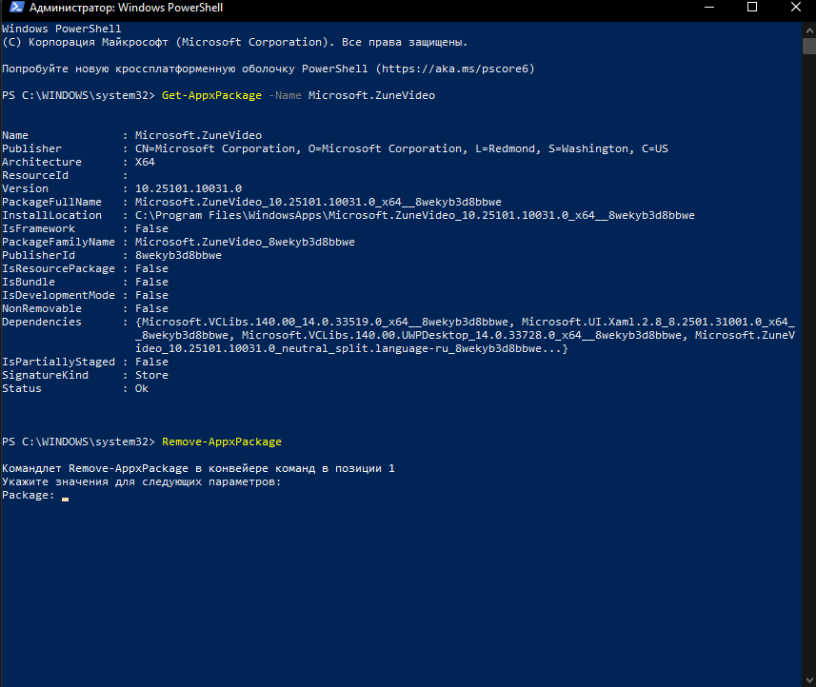Click the "IsResourcePackage" field label

point(58,268)
